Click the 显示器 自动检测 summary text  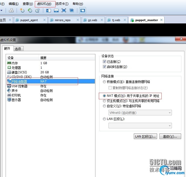[x=47, y=100]
